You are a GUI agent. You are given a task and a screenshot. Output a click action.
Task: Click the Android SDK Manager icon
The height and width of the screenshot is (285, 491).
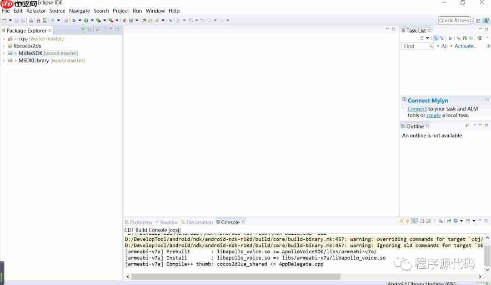tap(38, 20)
